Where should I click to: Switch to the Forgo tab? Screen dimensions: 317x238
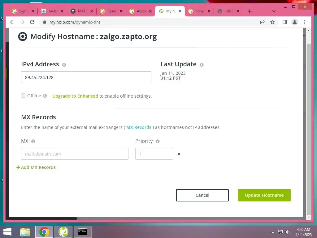199,11
